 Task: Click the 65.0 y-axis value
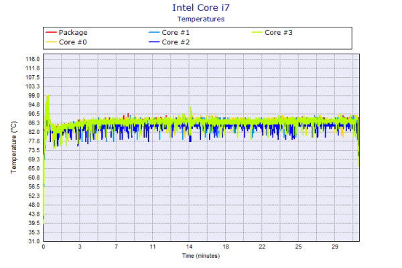pos(34,168)
